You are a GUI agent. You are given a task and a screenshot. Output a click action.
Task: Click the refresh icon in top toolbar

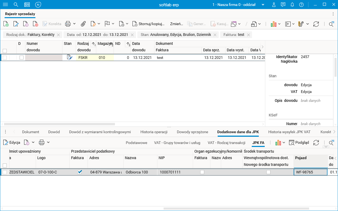(316, 24)
